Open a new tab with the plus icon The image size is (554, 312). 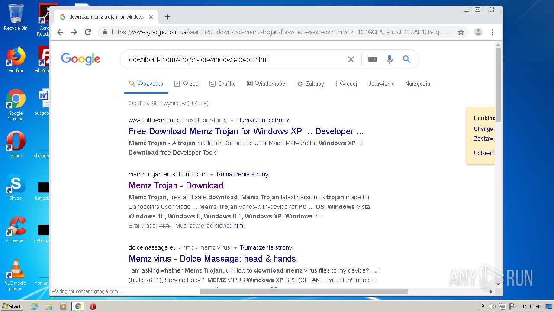coord(167,17)
